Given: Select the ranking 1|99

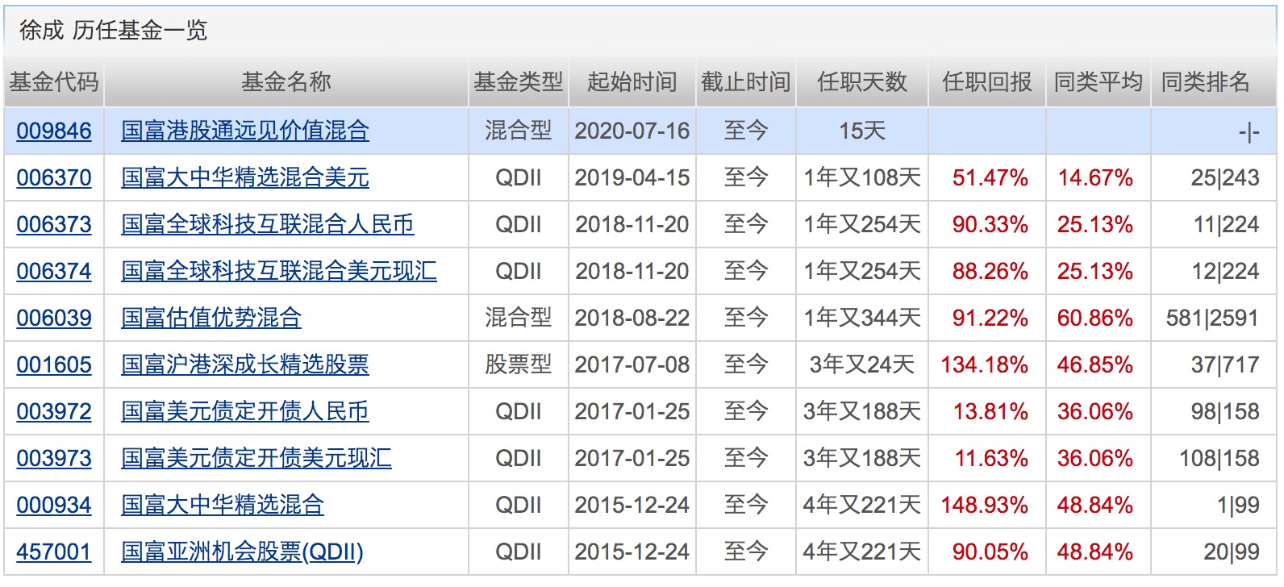Looking at the screenshot, I should pyautogui.click(x=1239, y=505).
